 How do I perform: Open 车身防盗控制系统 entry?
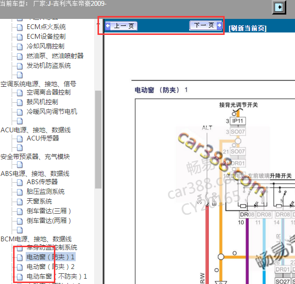[x=52, y=248]
